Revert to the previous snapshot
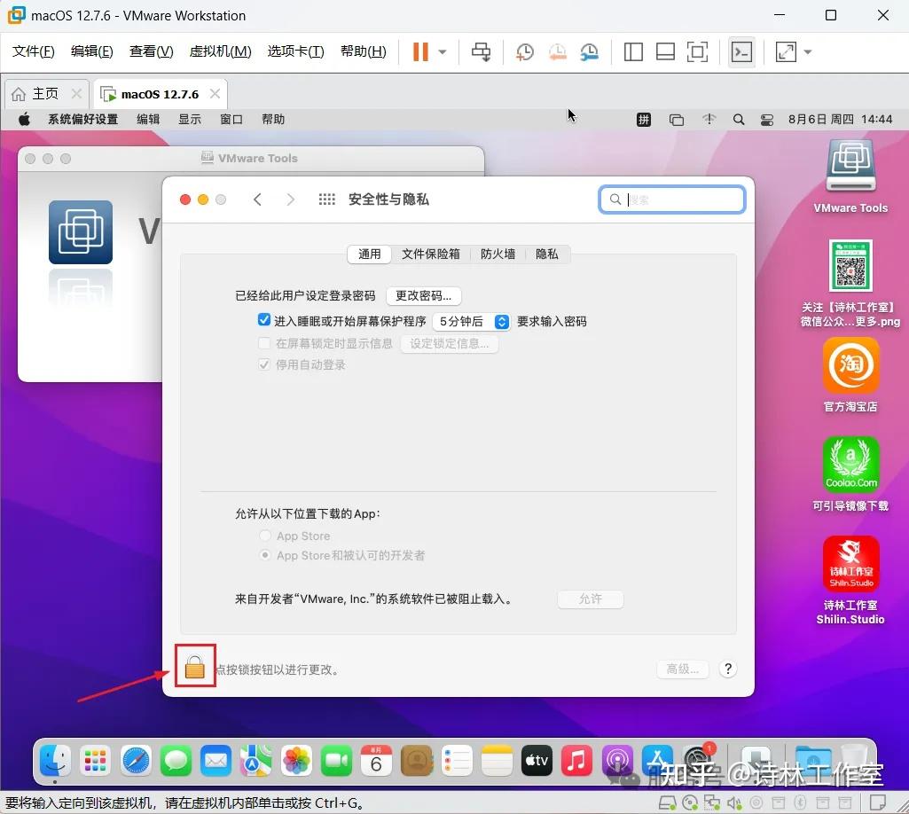 coord(557,52)
